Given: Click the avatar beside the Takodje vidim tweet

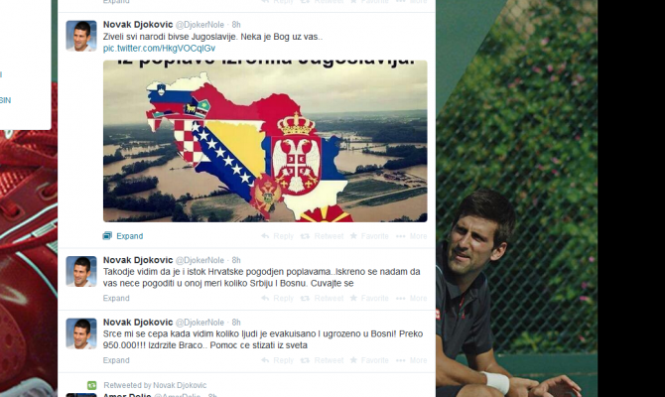Looking at the screenshot, I should (x=81, y=272).
